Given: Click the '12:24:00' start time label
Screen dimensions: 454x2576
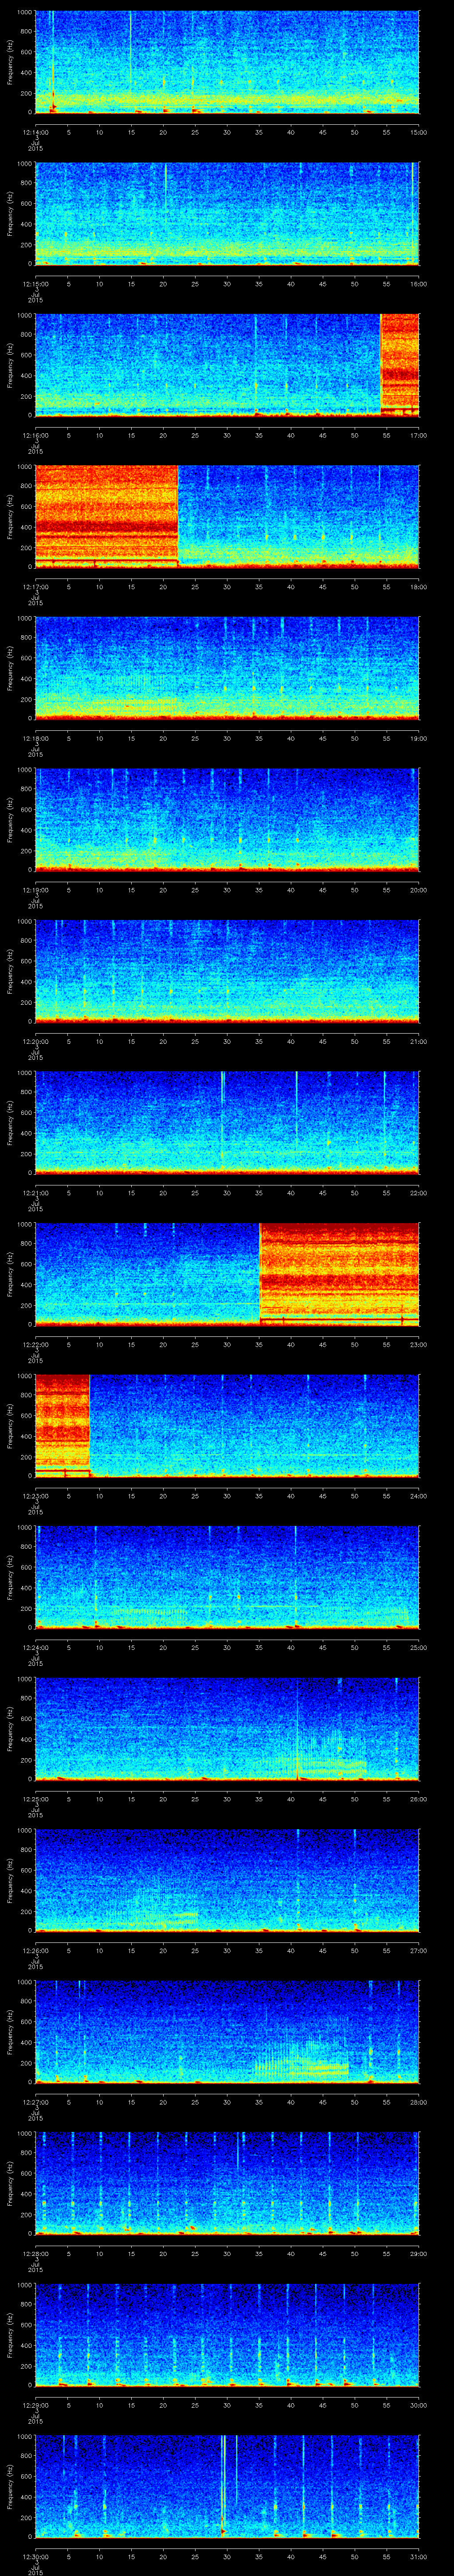Looking at the screenshot, I should (x=35, y=1647).
